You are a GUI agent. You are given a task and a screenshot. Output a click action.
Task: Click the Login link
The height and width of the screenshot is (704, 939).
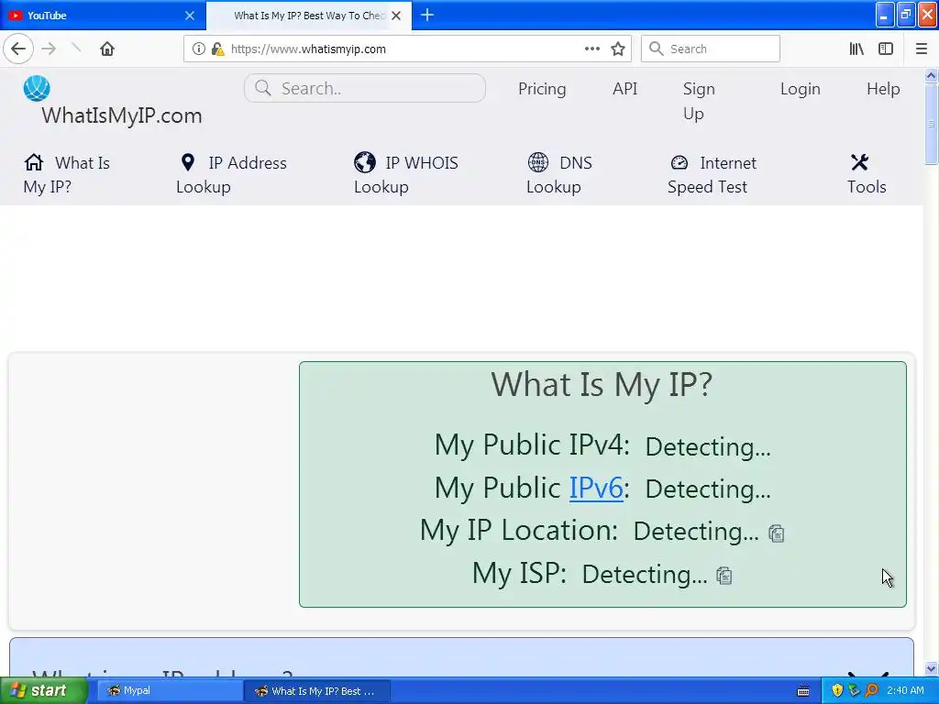(x=800, y=89)
